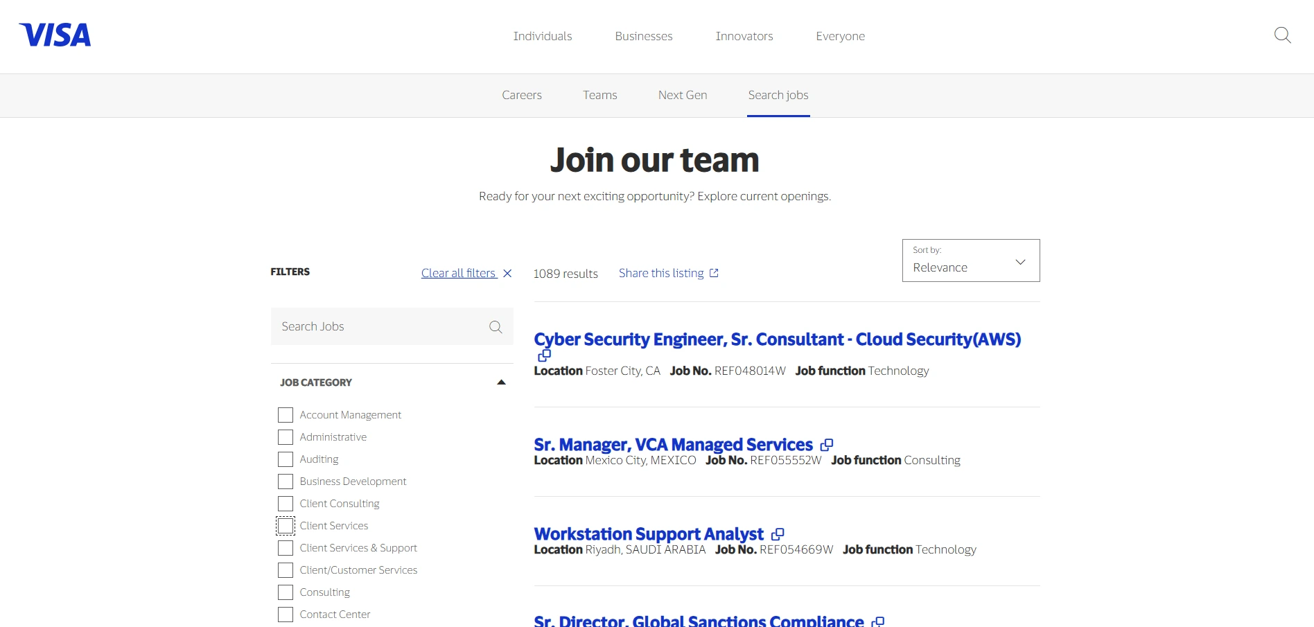Screen dimensions: 1314x627
Task: Open Sr. Manager, VCA Managed Services posting
Action: [673, 445]
